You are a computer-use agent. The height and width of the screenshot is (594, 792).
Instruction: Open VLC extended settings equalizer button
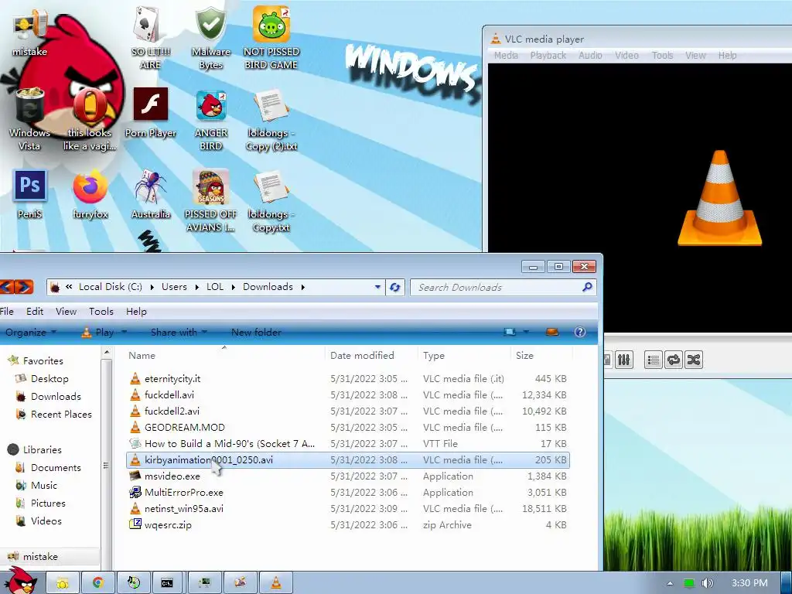point(624,360)
